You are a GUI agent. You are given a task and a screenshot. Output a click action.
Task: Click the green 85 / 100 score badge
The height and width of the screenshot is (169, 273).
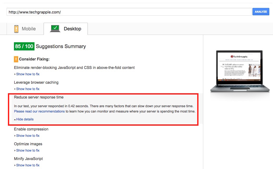24,46
